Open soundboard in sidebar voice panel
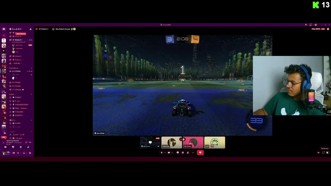 click(28, 147)
